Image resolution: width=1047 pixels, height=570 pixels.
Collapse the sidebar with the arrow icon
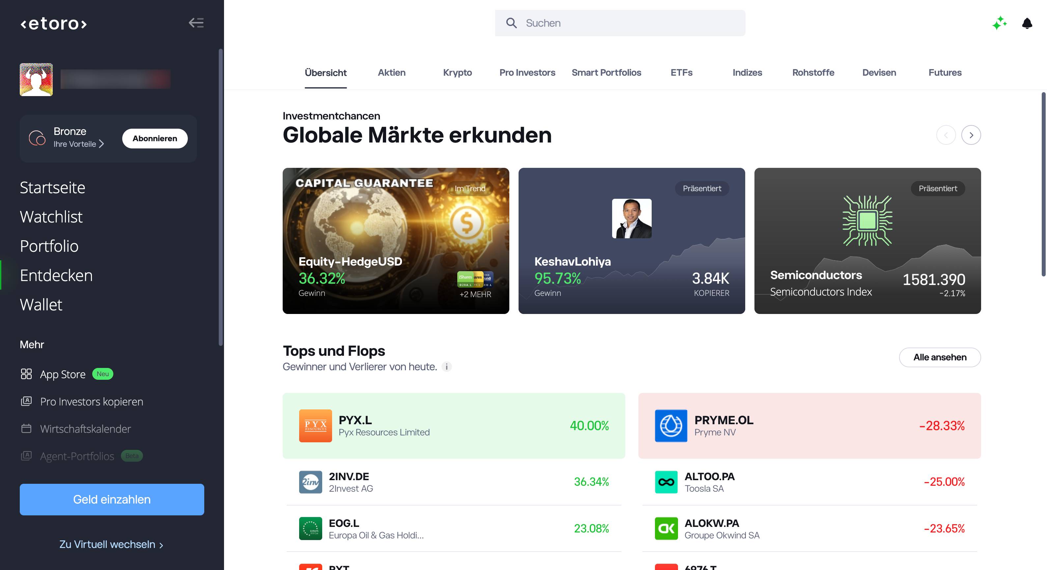tap(196, 23)
